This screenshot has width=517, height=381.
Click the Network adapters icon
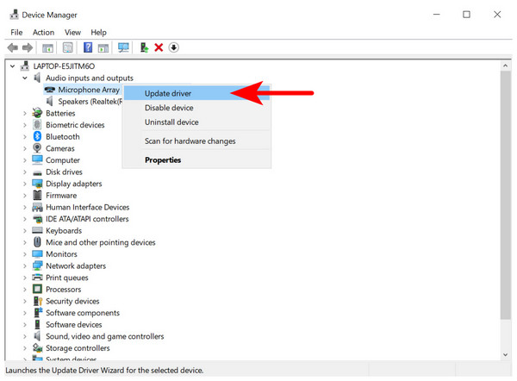37,265
